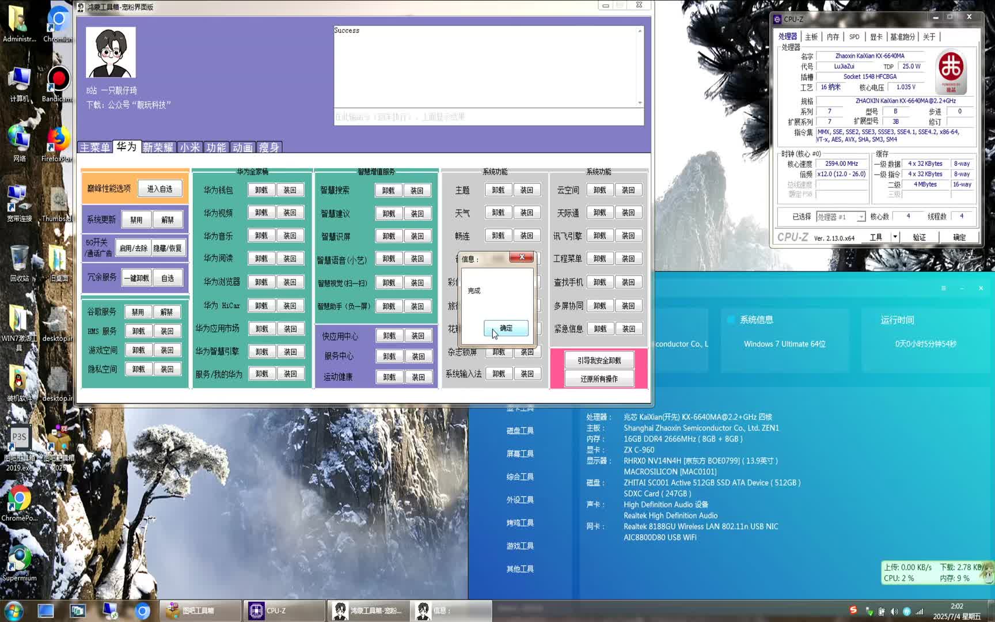The height and width of the screenshot is (622, 995).
Task: Close the 信息 popup with red X
Action: tap(521, 257)
